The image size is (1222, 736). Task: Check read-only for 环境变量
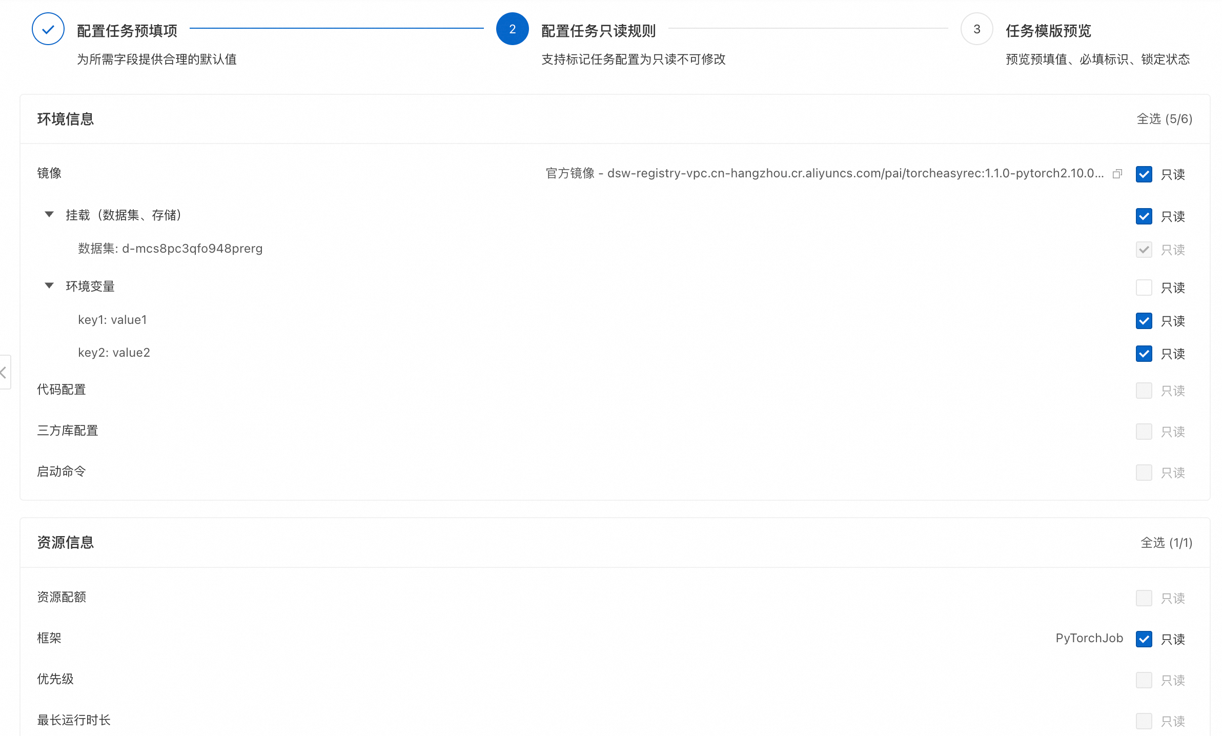[1144, 288]
